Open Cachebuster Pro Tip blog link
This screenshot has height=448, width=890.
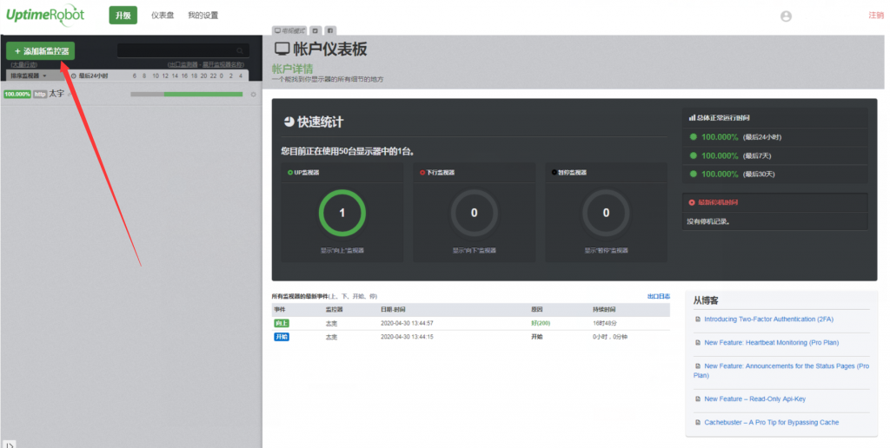coord(772,422)
